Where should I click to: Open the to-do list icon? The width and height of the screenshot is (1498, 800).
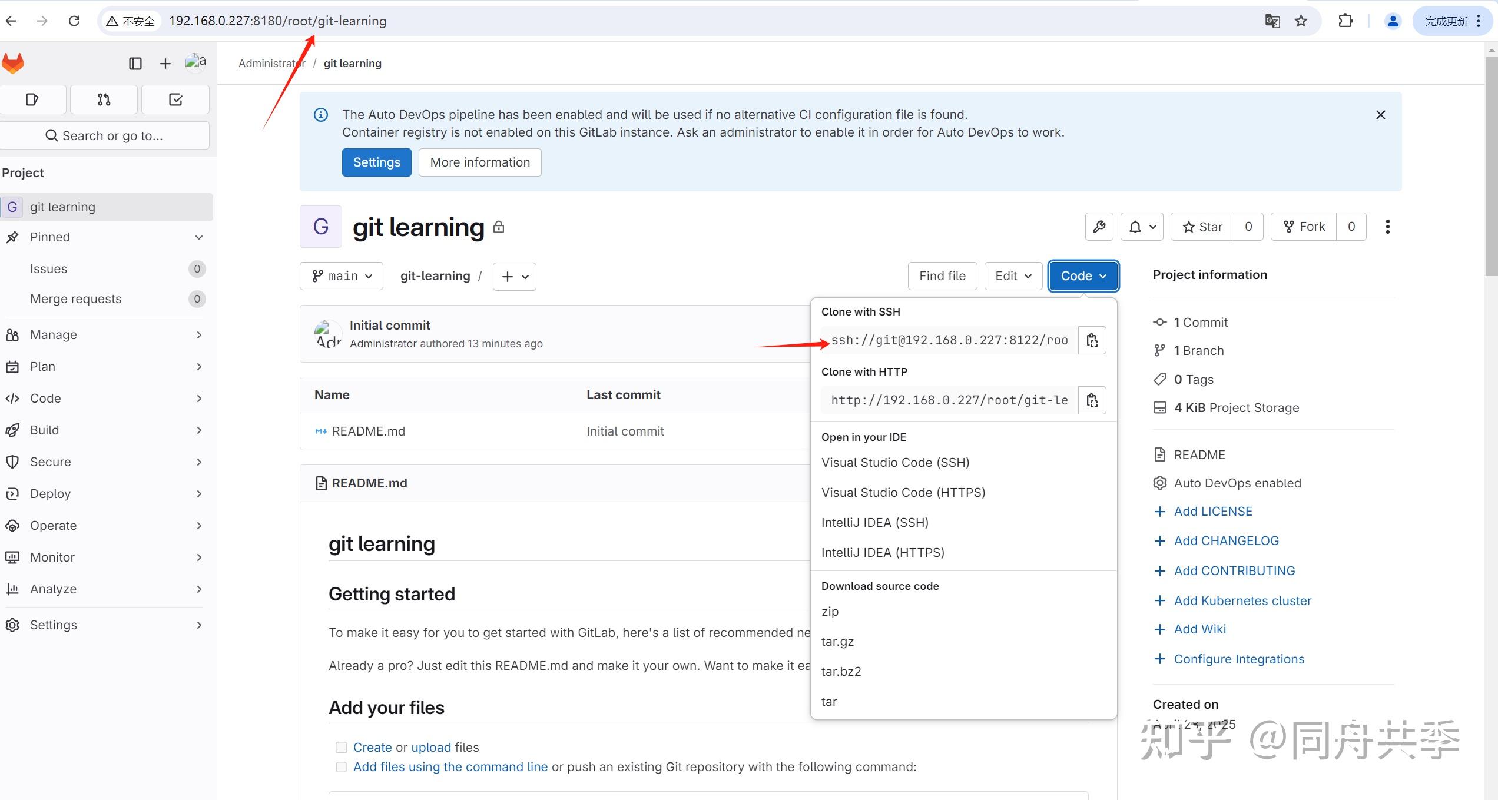pos(175,99)
